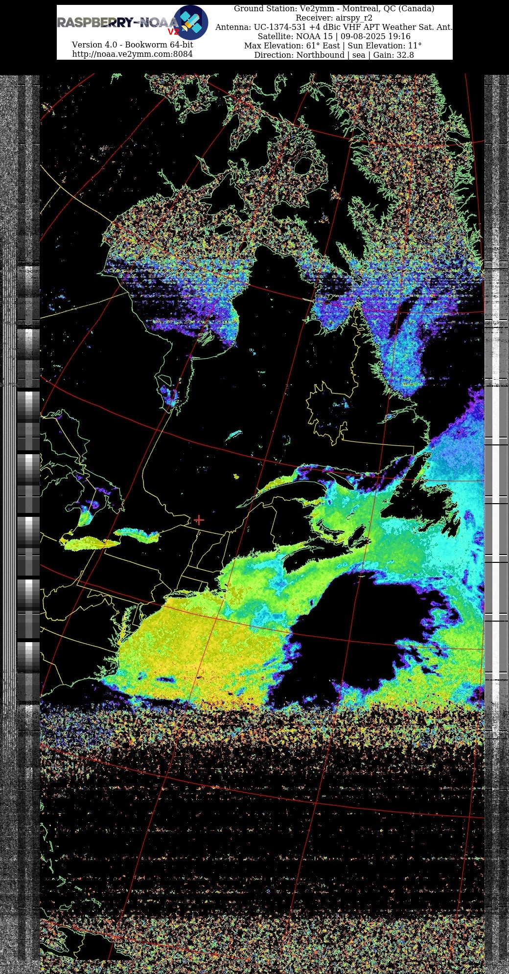The width and height of the screenshot is (509, 974).
Task: Open the http://noaa.ve2ymm.com:8084 URL text
Action: 132,54
